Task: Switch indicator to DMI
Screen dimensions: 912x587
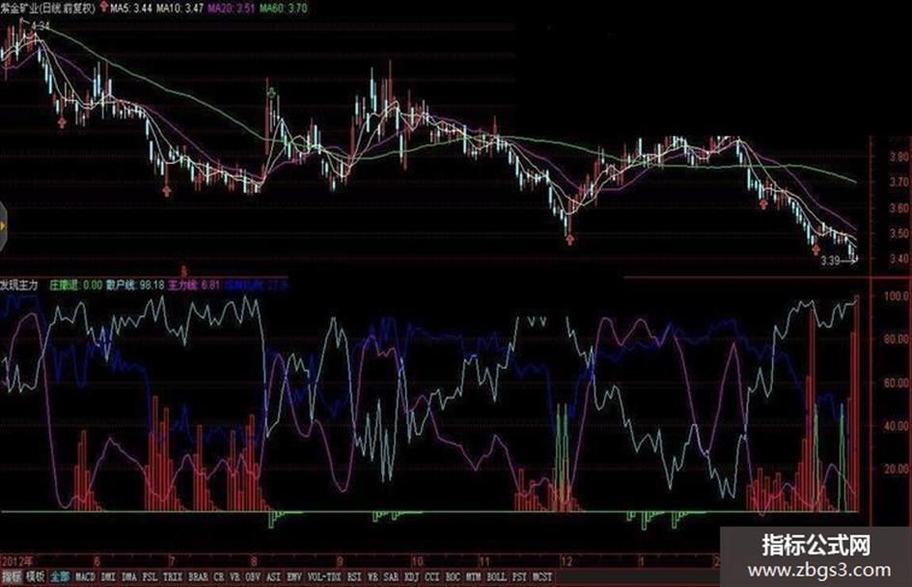Action: coord(108,577)
